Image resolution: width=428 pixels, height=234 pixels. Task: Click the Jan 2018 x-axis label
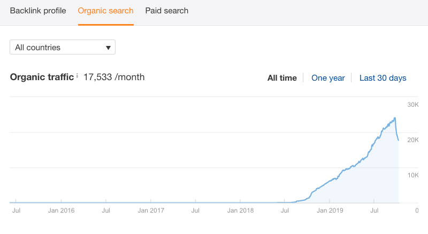240,211
